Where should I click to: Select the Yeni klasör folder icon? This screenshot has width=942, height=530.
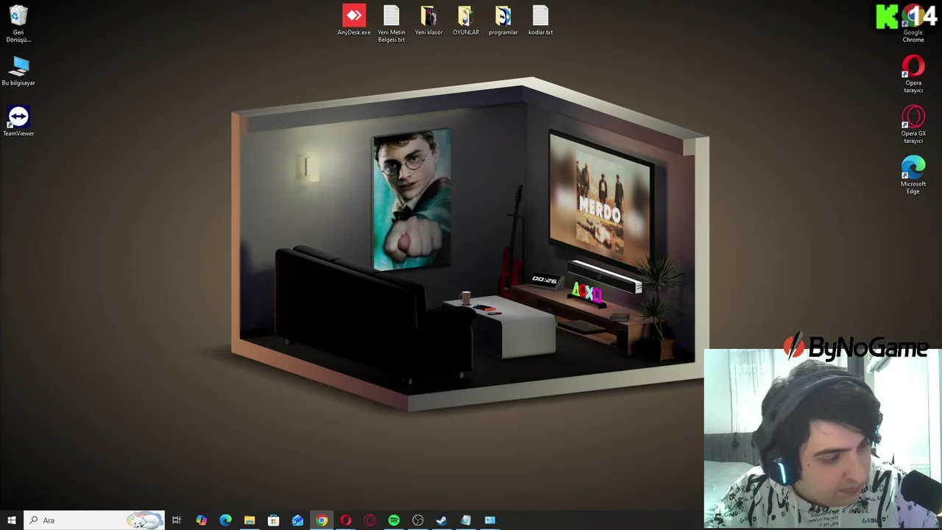[428, 21]
